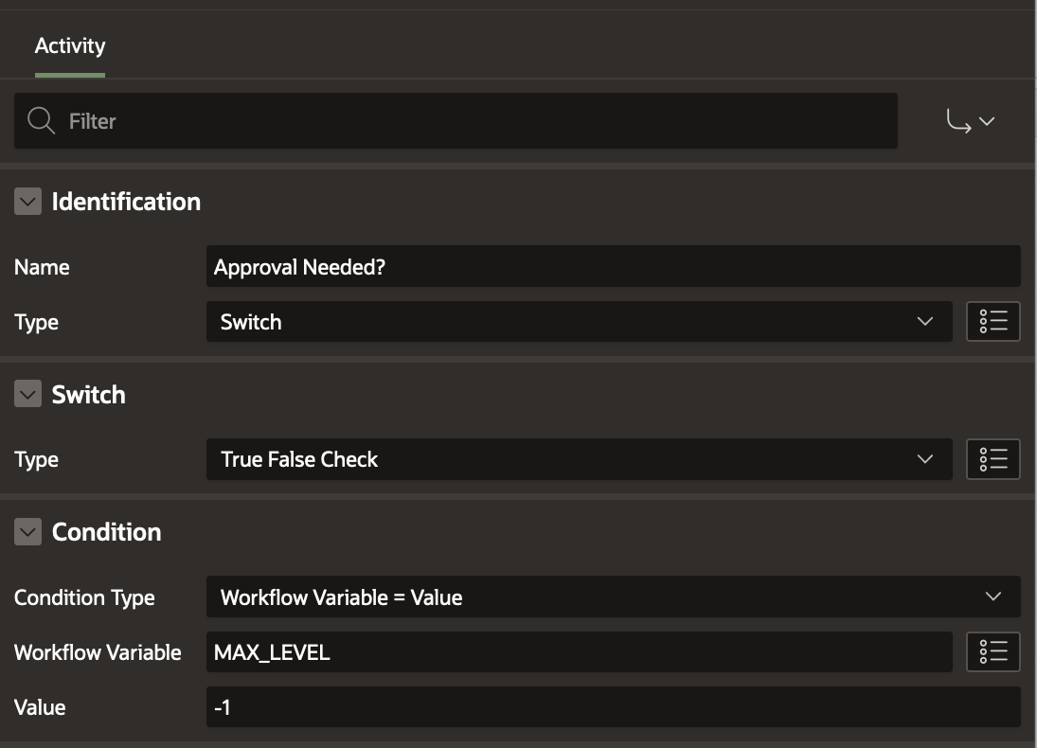Open the True False Check dropdown

578,459
